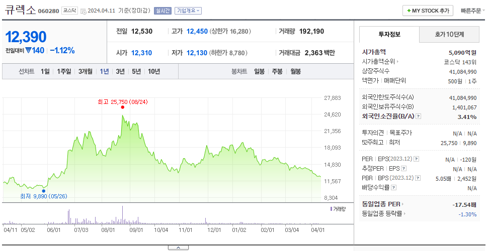
Task: Show the 일봉 candle chart
Action: (x=259, y=72)
